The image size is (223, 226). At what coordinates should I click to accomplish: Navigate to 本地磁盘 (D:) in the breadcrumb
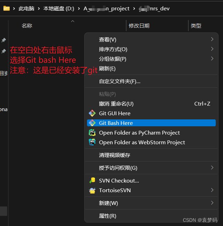pos(59,9)
